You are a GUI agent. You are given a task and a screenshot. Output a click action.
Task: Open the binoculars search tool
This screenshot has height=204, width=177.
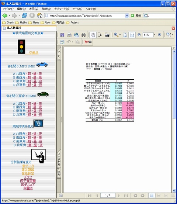point(83,35)
